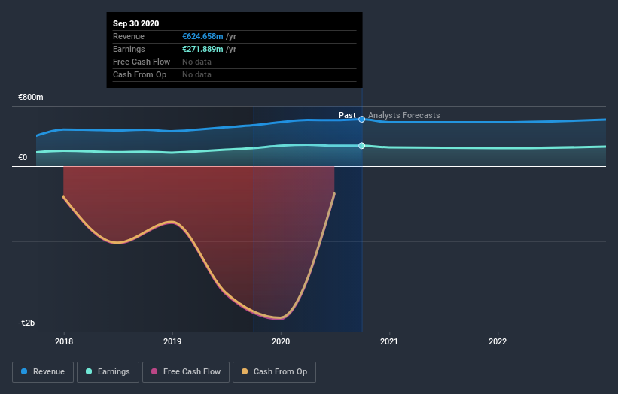Click the teal Earnings data point marker
This screenshot has width=618, height=394.
point(361,146)
